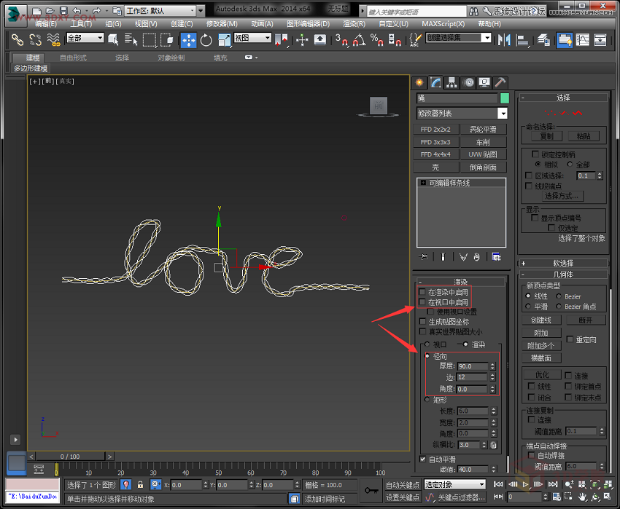This screenshot has height=509, width=620.
Task: Open the 修改器(M) menu
Action: [x=222, y=24]
